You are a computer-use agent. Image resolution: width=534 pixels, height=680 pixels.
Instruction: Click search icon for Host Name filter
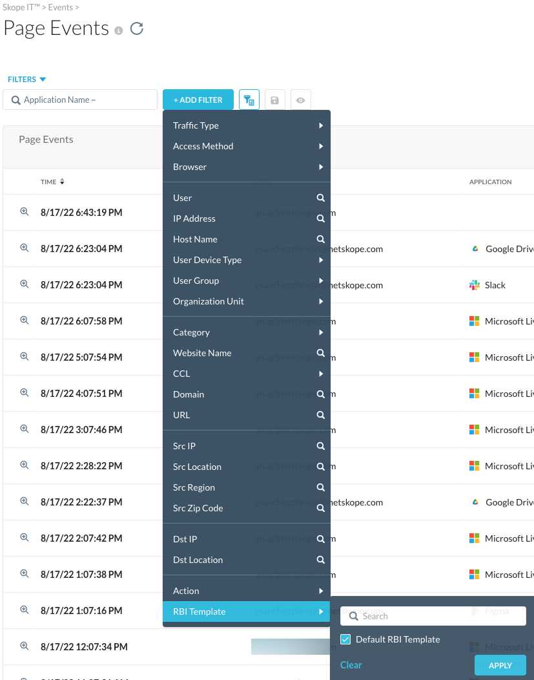tap(320, 239)
